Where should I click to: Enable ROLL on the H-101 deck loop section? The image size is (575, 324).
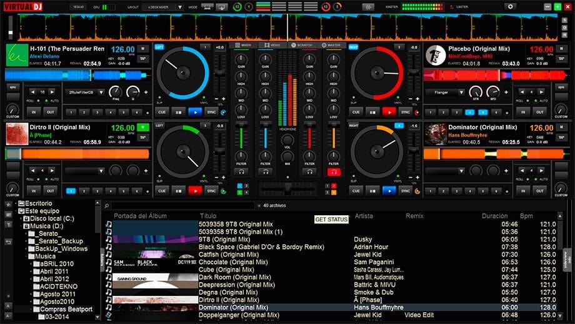(x=37, y=101)
